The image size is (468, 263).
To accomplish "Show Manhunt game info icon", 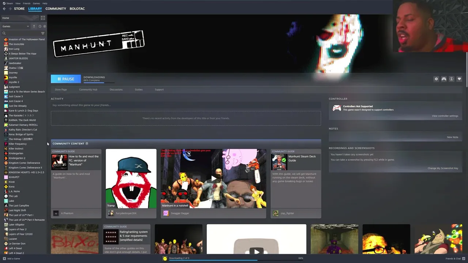I will 452,79.
